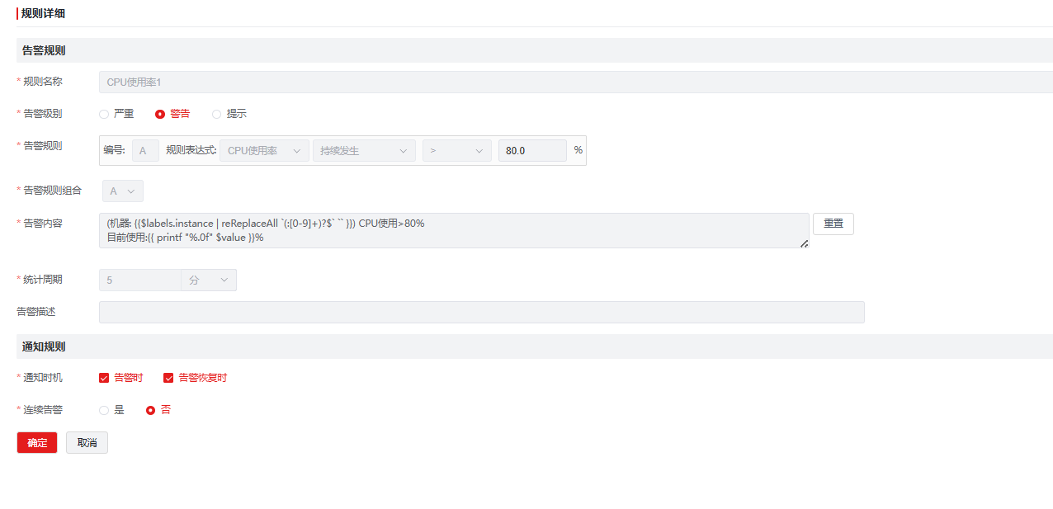
Task: Select the 警告 alert level radio button
Action: click(160, 114)
